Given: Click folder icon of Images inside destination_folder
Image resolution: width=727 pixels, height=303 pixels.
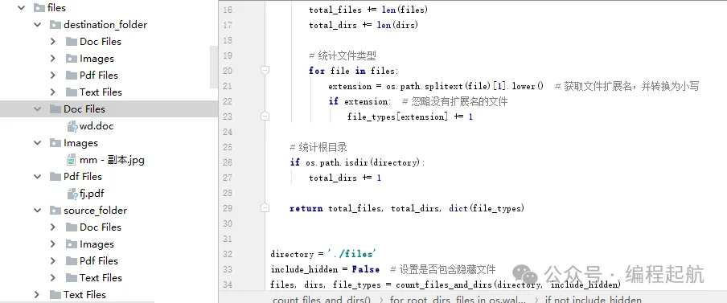Looking at the screenshot, I should tap(72, 59).
